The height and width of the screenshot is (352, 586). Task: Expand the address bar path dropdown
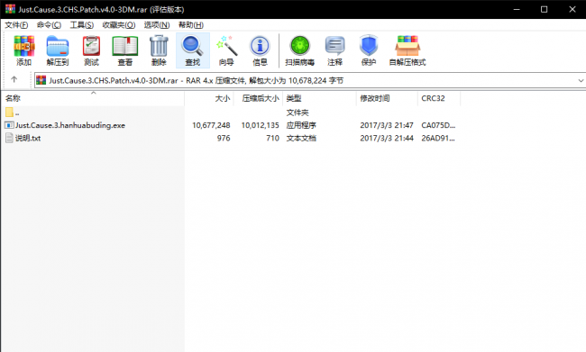(581, 81)
